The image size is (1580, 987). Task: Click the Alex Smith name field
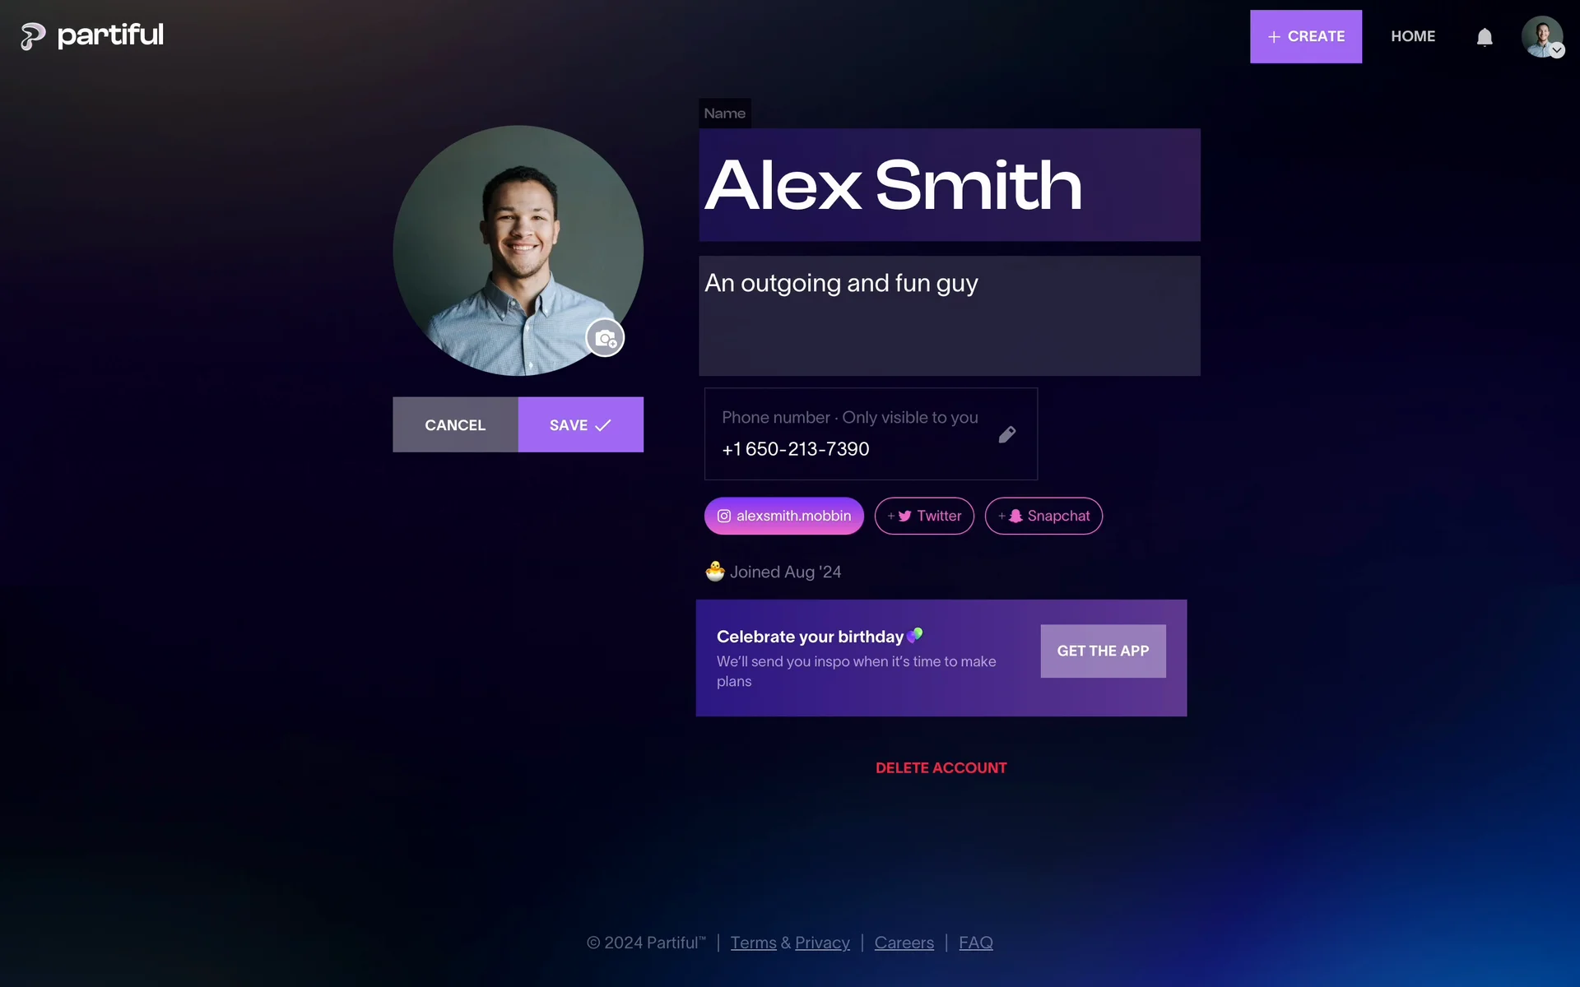tap(950, 185)
